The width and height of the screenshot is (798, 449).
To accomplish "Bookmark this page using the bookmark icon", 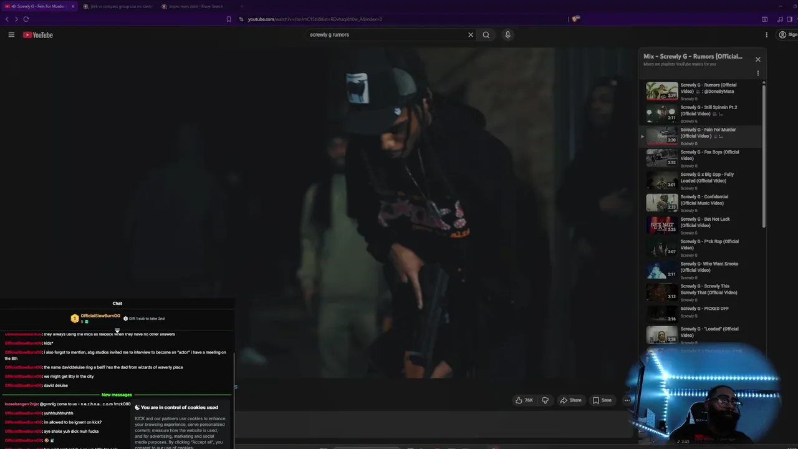I will coord(229,19).
